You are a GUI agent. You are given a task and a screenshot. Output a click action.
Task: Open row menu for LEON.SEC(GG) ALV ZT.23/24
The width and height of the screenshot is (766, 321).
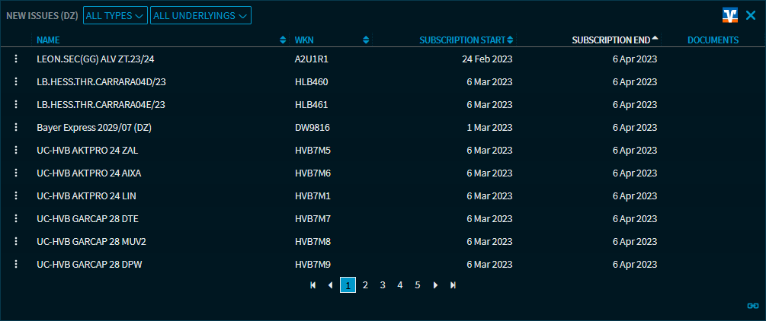15,59
